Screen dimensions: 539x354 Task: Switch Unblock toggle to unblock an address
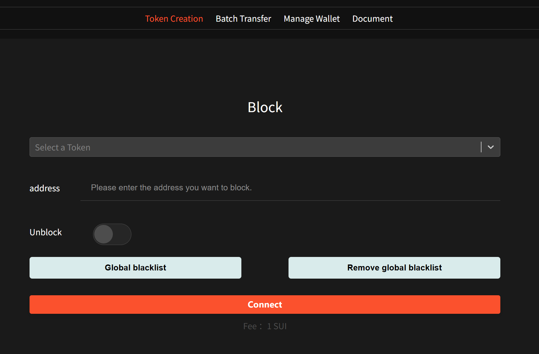(112, 234)
